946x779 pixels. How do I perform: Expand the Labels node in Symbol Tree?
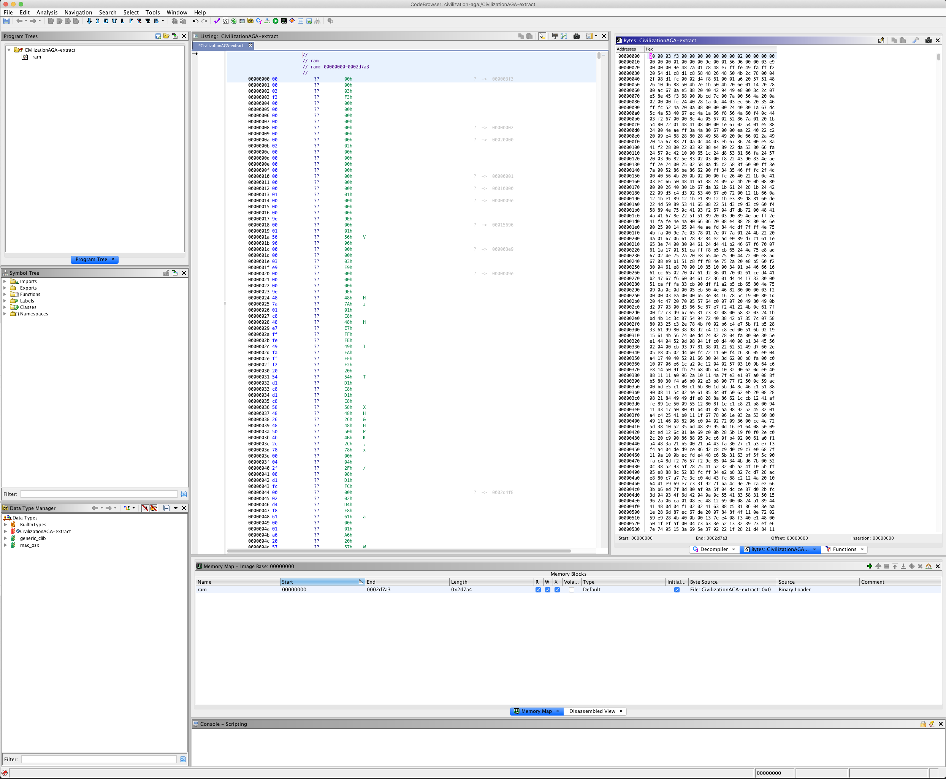5,301
